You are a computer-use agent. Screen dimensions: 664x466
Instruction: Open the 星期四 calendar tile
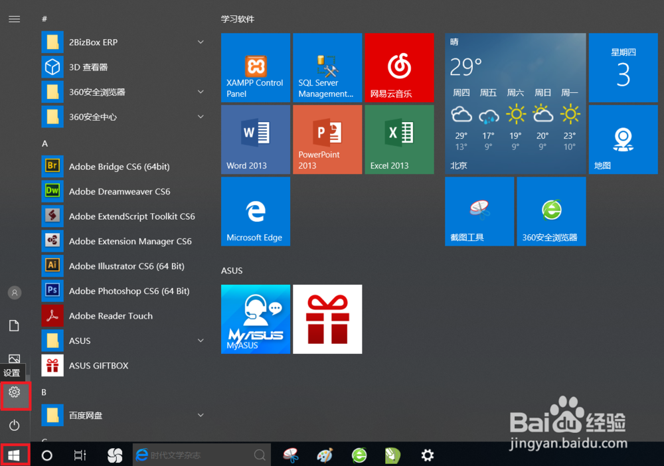623,68
